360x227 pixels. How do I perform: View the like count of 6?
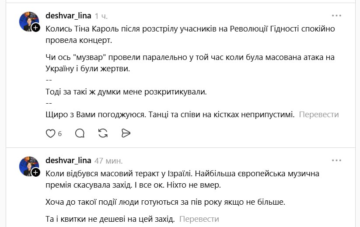pos(60,134)
